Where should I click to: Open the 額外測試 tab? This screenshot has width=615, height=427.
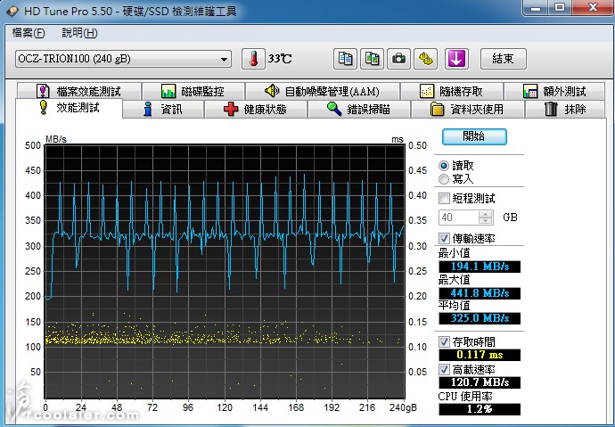coord(554,91)
